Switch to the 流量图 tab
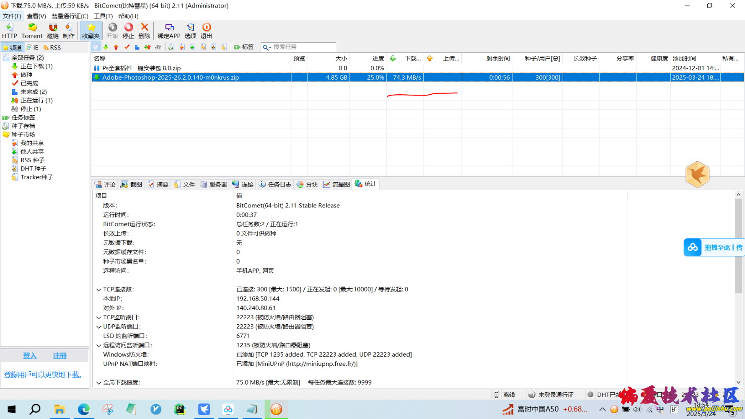The height and width of the screenshot is (419, 745). coord(336,184)
